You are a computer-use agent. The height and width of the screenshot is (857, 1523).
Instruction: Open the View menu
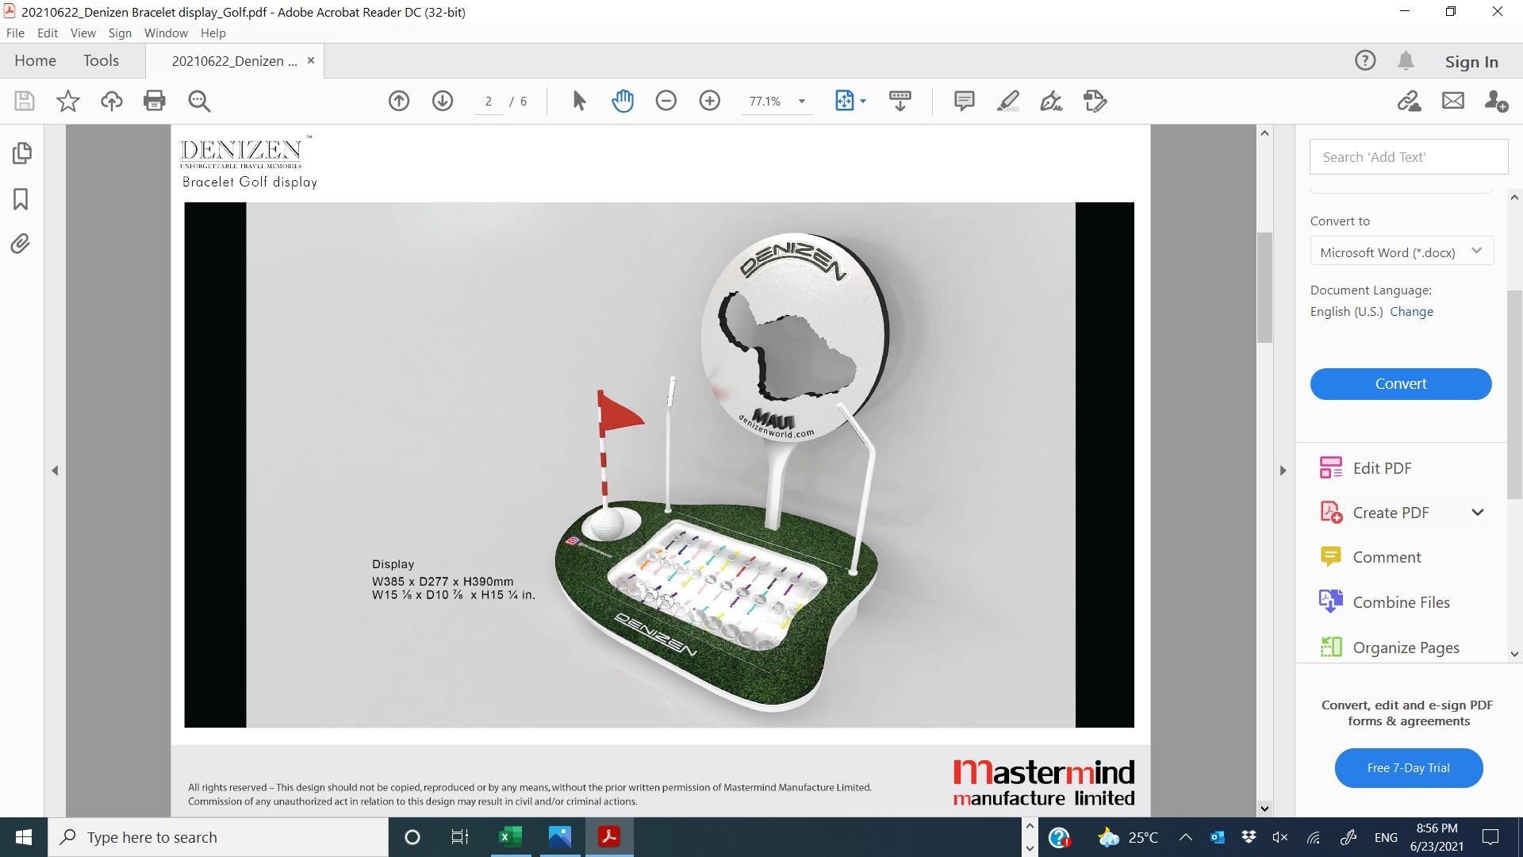coord(82,33)
